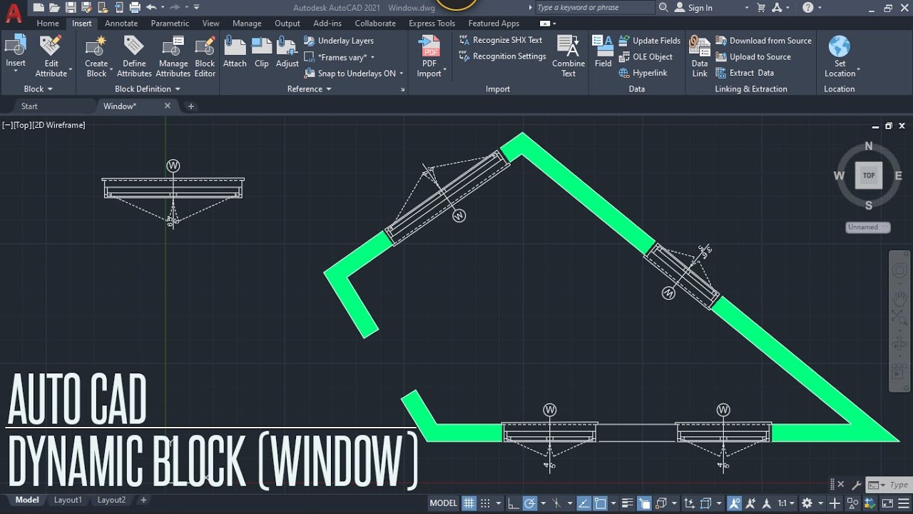The image size is (913, 514).
Task: Add a new drawing tab with plus
Action: tap(190, 106)
